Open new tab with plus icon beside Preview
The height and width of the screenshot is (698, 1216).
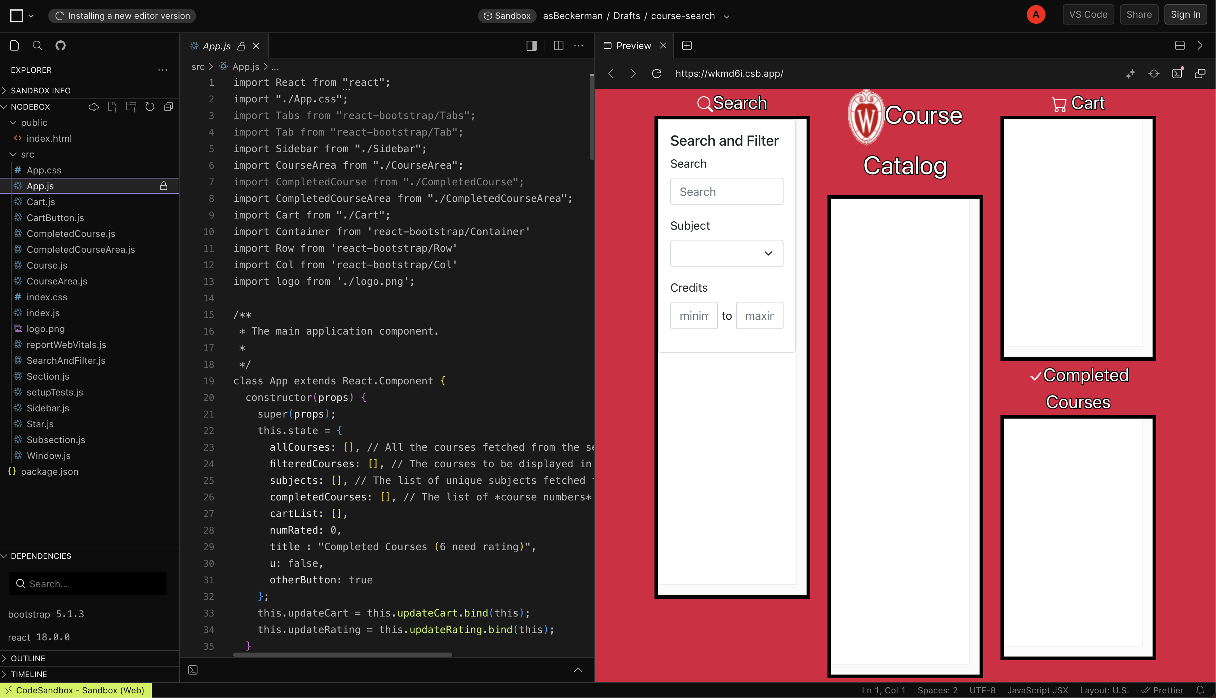(x=687, y=45)
